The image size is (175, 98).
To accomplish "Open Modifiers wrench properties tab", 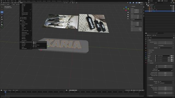I will pyautogui.click(x=146, y=53).
